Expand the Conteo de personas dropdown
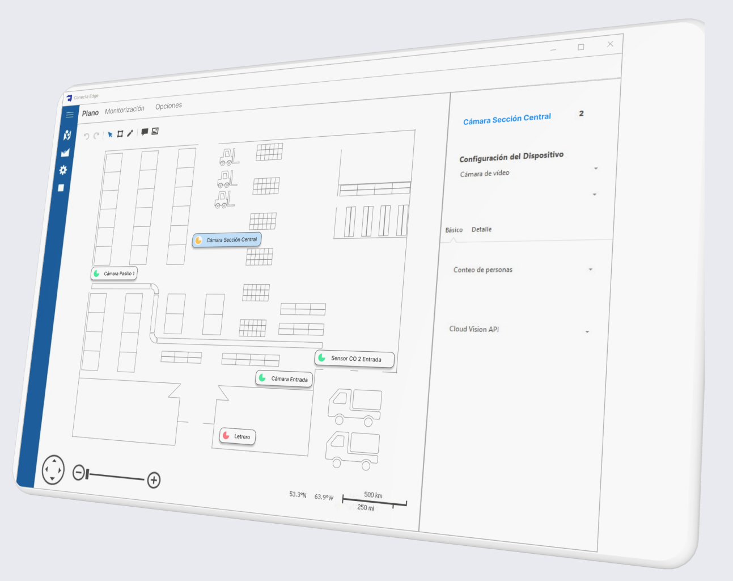This screenshot has height=581, width=733. [x=590, y=270]
